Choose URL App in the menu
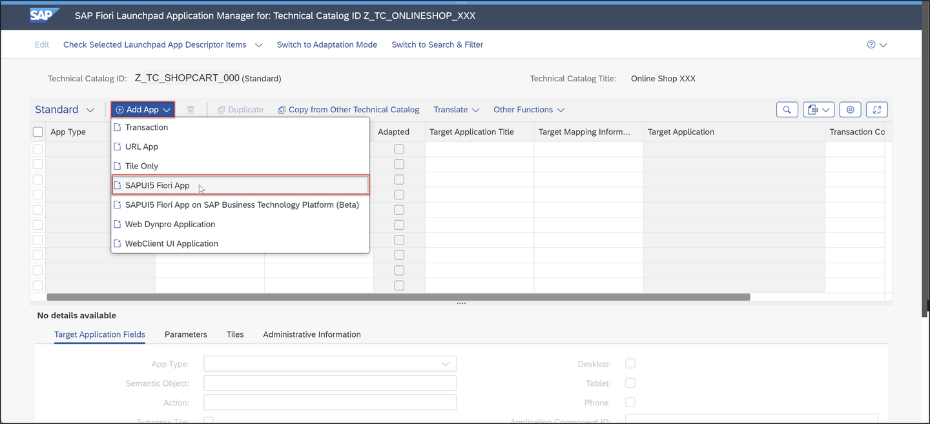The height and width of the screenshot is (424, 930). point(240,146)
